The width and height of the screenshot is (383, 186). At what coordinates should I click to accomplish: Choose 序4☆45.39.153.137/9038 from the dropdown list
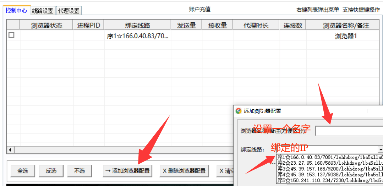coord(330,175)
